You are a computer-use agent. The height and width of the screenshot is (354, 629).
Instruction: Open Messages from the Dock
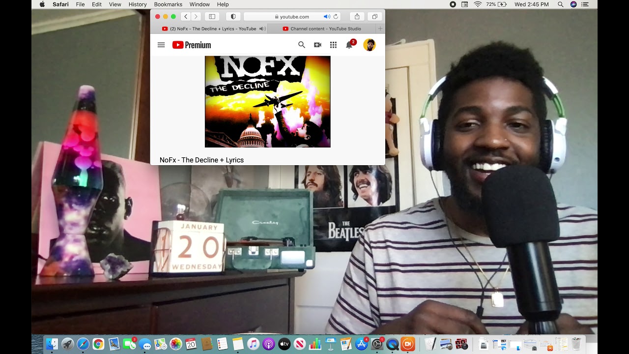pos(145,345)
